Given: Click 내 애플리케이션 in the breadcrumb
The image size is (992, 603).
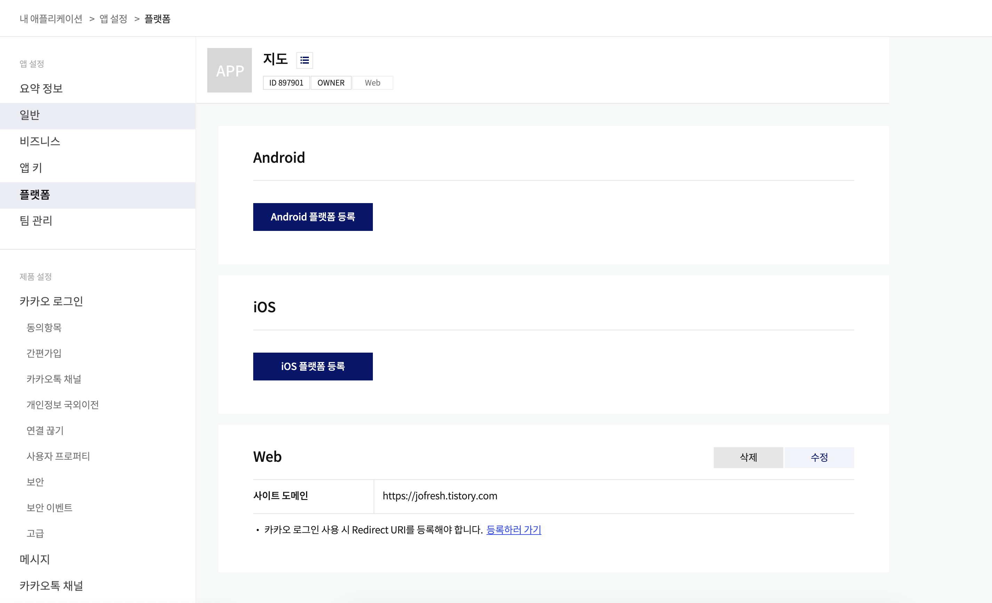Looking at the screenshot, I should coord(51,19).
